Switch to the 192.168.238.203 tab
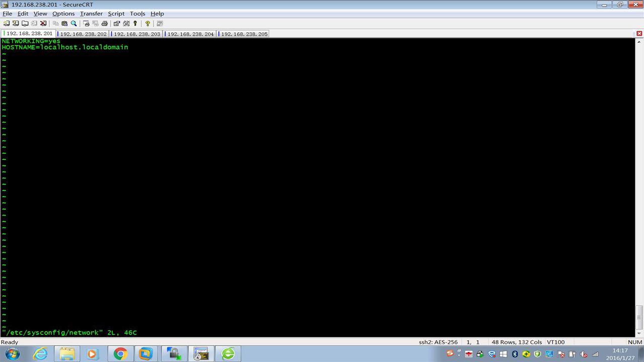The width and height of the screenshot is (644, 362). (137, 34)
